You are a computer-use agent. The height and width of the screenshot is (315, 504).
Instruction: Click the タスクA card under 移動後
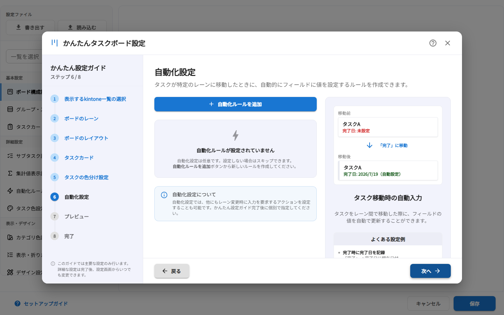click(x=388, y=170)
